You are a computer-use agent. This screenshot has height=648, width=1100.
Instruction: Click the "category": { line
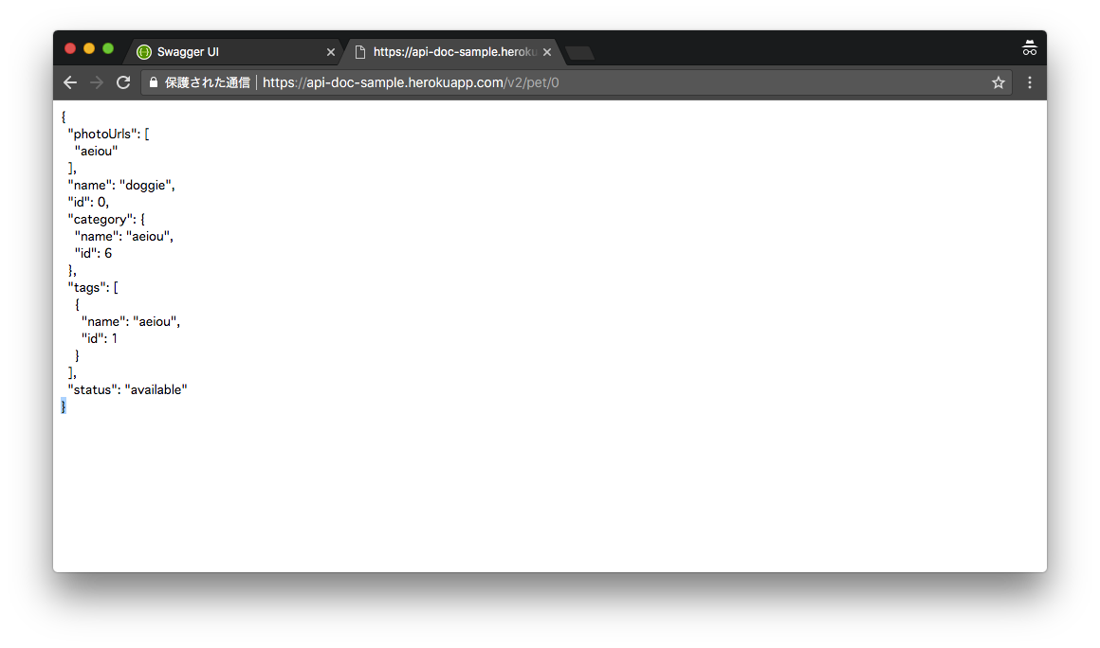coord(106,219)
